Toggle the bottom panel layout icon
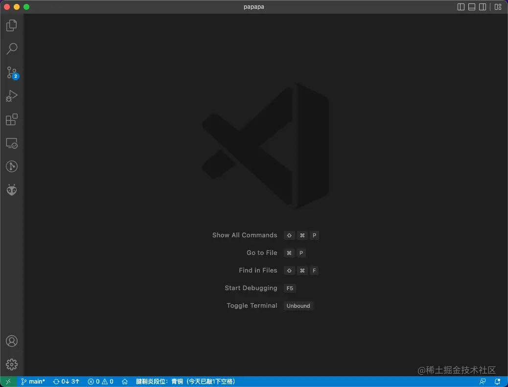This screenshot has width=508, height=387. (472, 7)
